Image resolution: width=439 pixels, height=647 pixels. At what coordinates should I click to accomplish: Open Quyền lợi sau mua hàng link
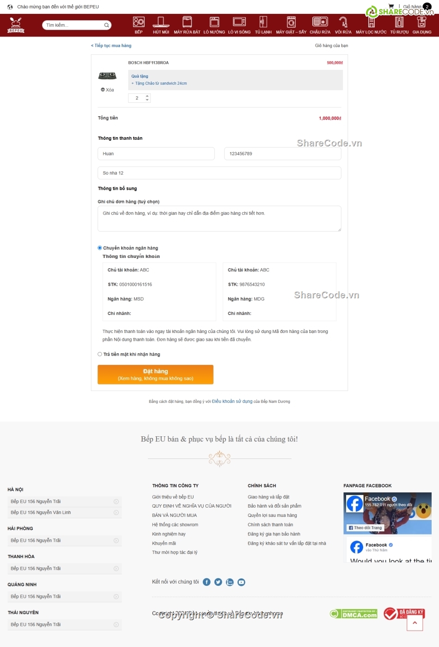pyautogui.click(x=272, y=515)
